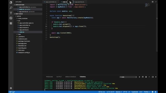The image size is (166, 93).
Task: Open the Source Control view
Action: (x=11, y=13)
